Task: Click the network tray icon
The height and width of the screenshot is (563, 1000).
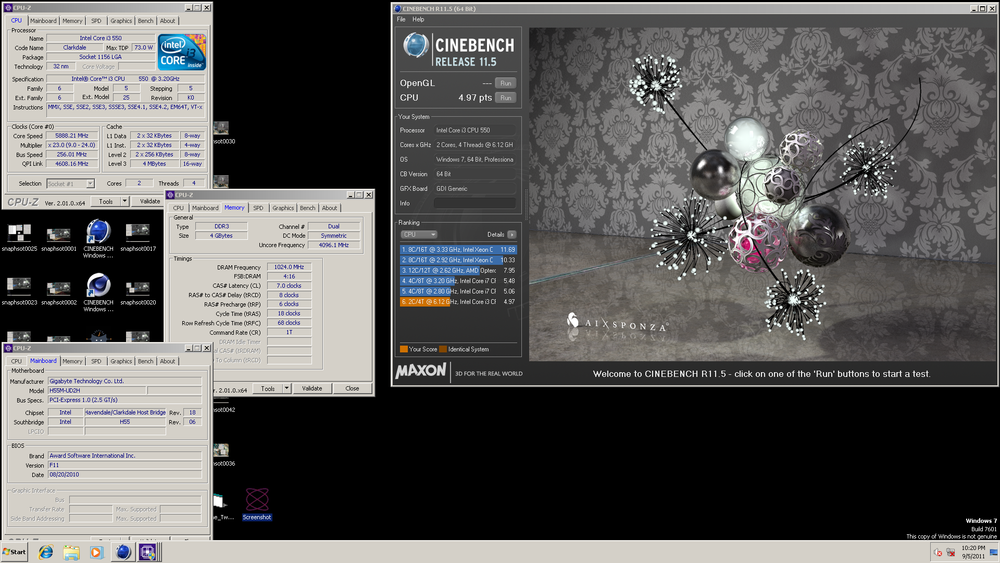Action: [951, 552]
